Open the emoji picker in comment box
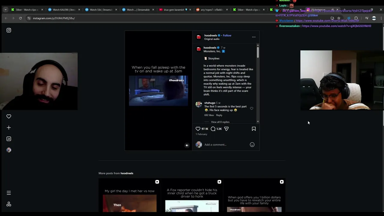This screenshot has height=216, width=384. 252,145
